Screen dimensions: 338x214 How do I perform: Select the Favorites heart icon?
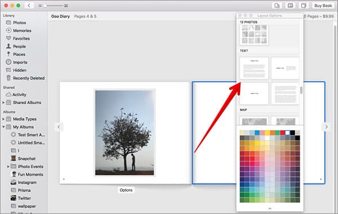coord(8,38)
